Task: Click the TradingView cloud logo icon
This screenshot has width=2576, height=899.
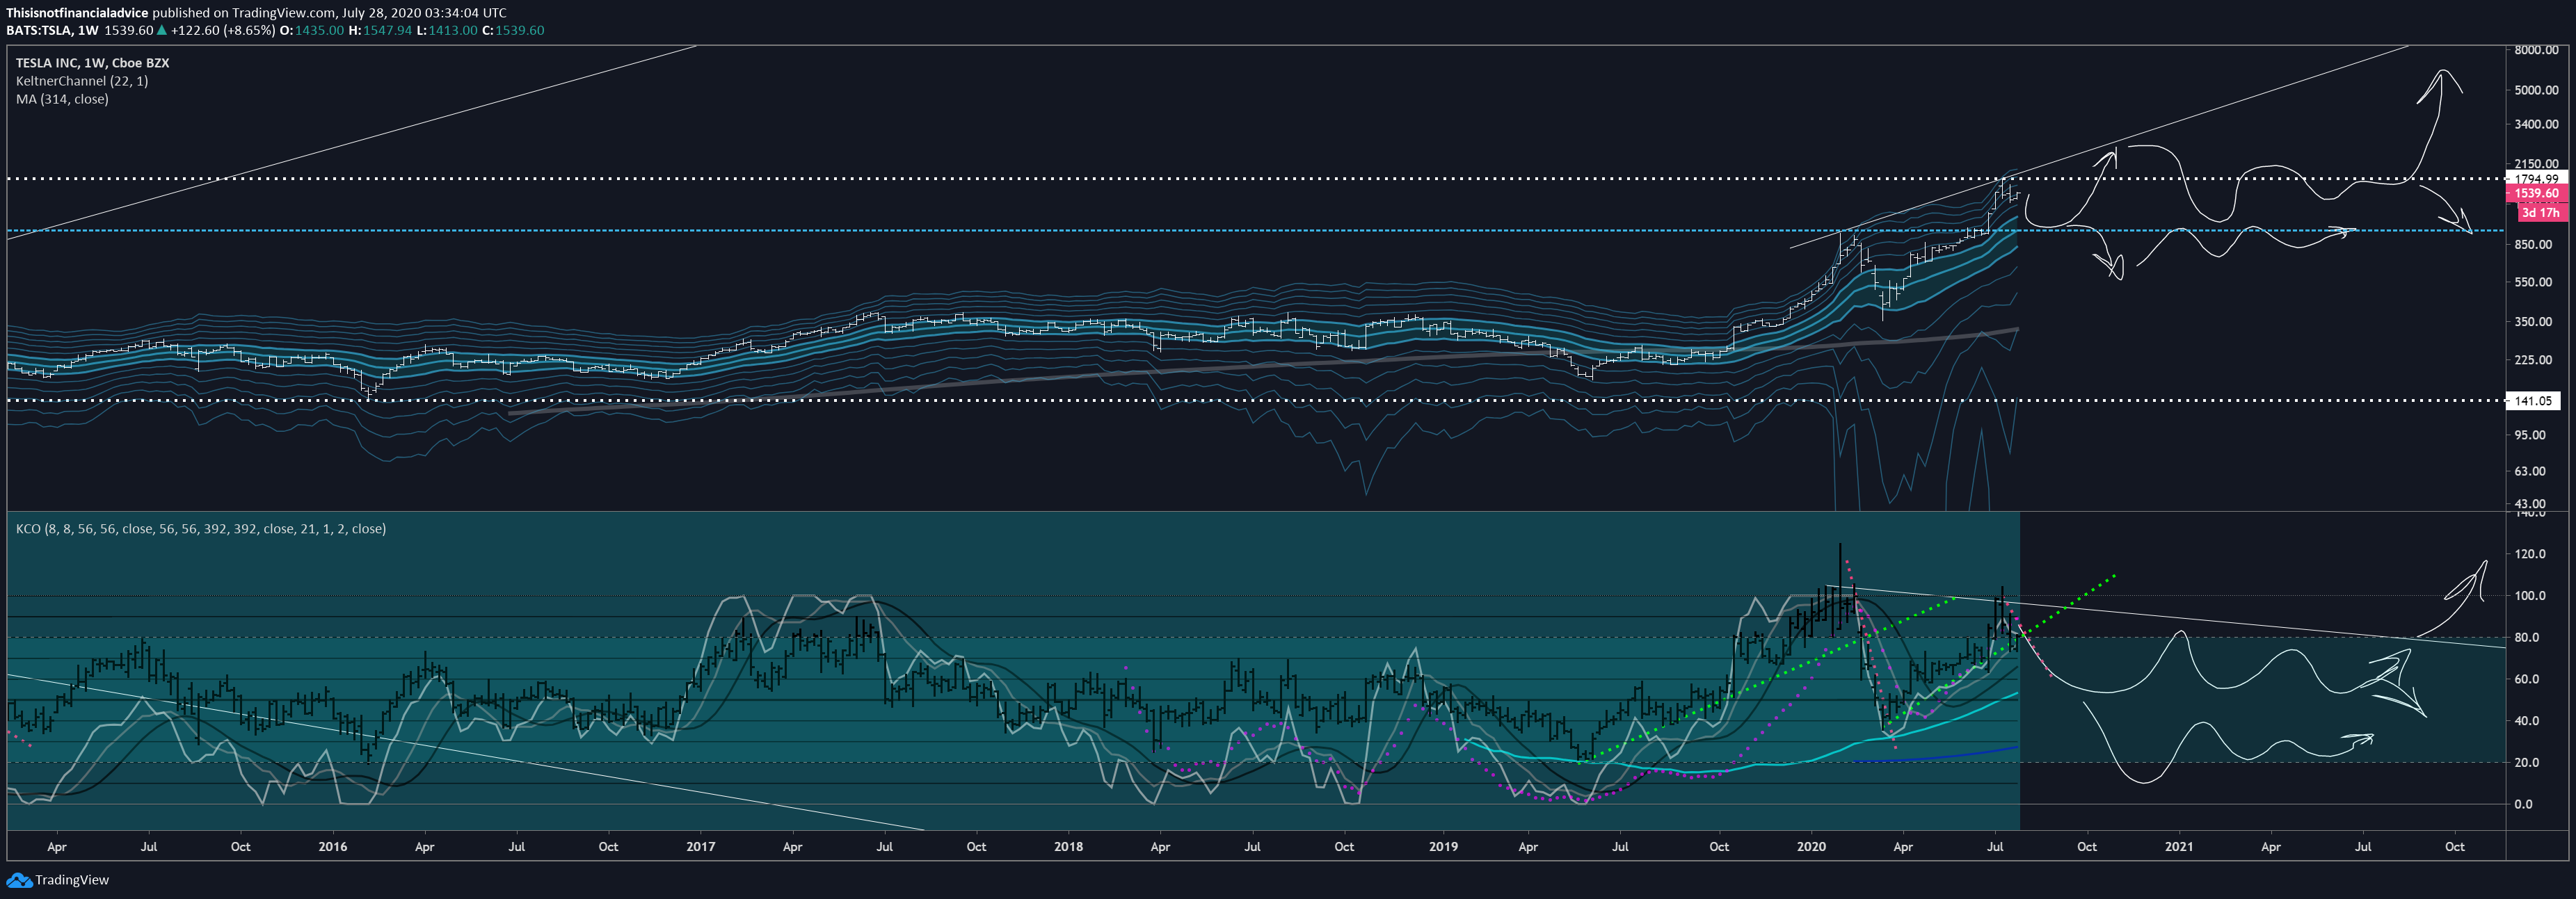Action: [x=19, y=880]
